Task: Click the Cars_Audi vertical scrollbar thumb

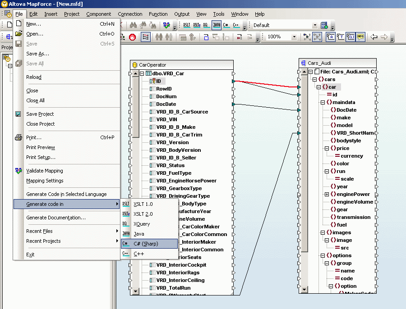Action: 304,163
